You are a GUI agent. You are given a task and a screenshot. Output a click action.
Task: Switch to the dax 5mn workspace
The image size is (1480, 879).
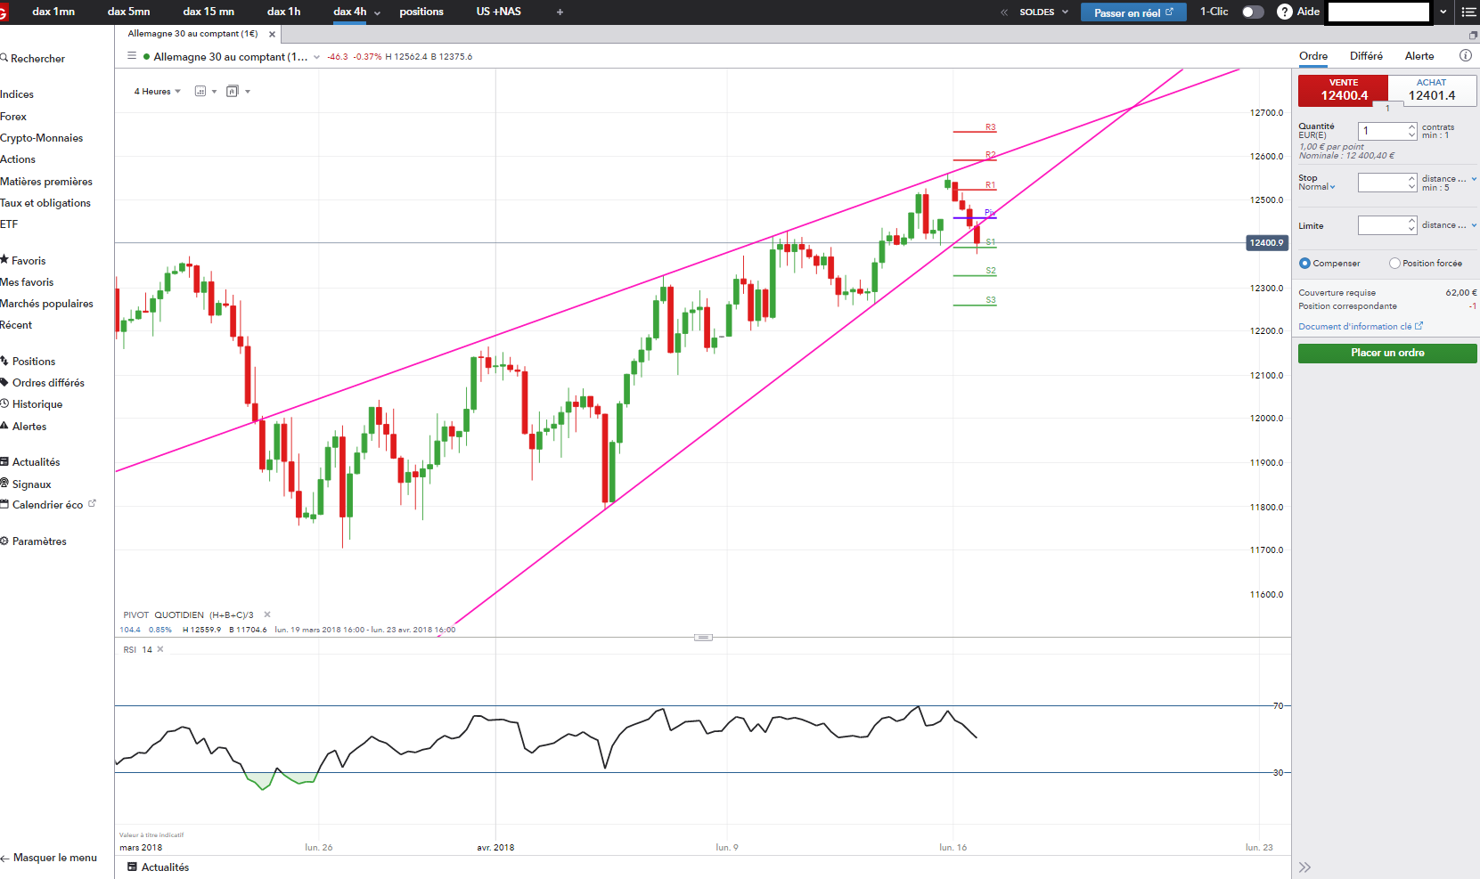[129, 12]
